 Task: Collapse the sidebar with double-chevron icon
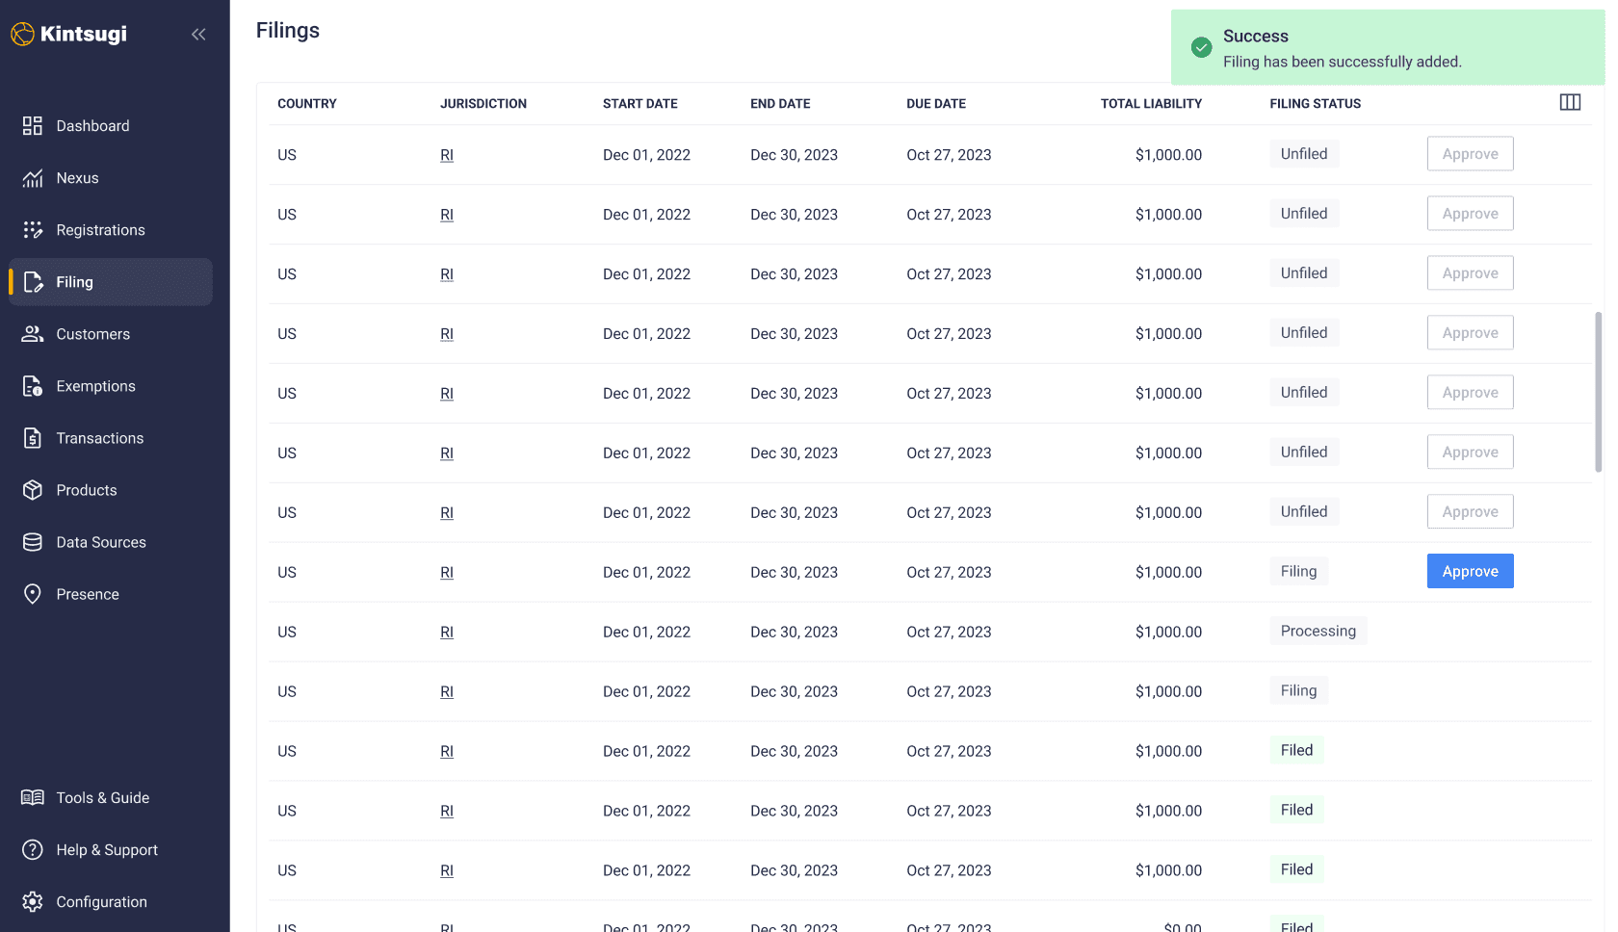(198, 35)
